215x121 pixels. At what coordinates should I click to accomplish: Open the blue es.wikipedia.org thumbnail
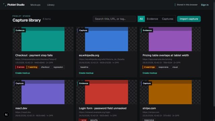106,39
